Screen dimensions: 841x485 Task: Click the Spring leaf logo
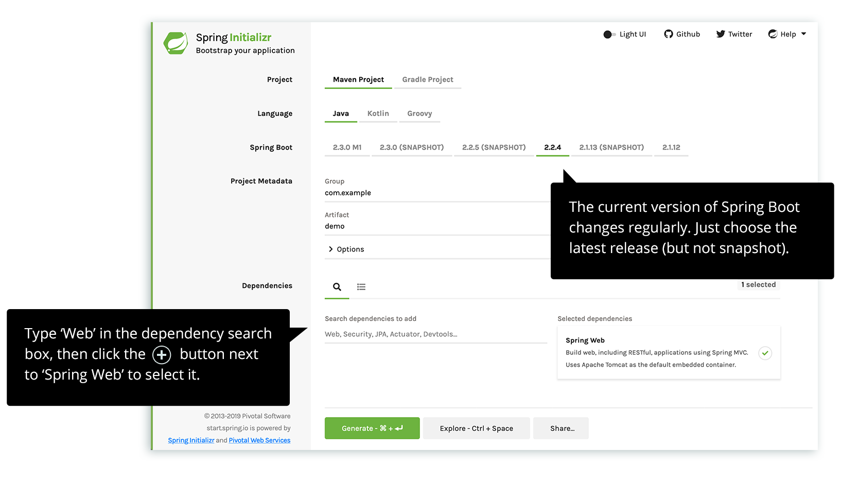176,43
